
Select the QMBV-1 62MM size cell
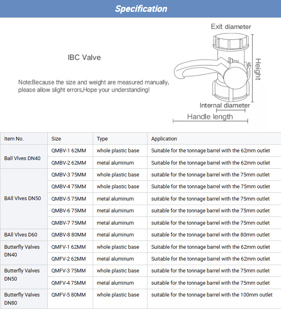click(69, 151)
